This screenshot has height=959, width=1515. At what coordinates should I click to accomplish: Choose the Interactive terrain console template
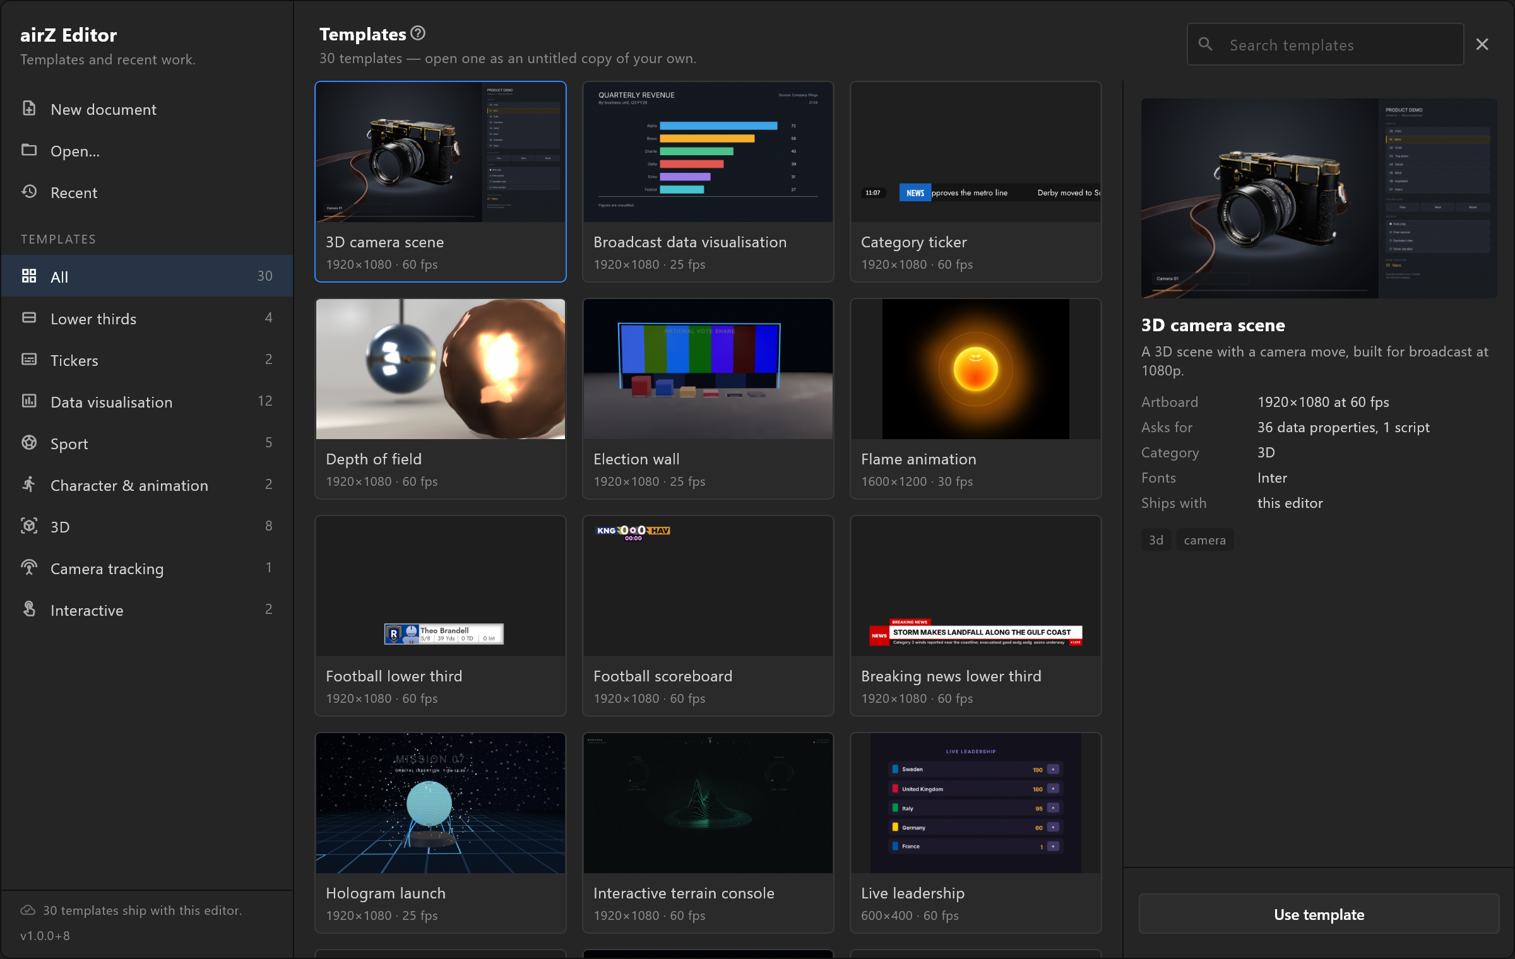click(x=708, y=833)
